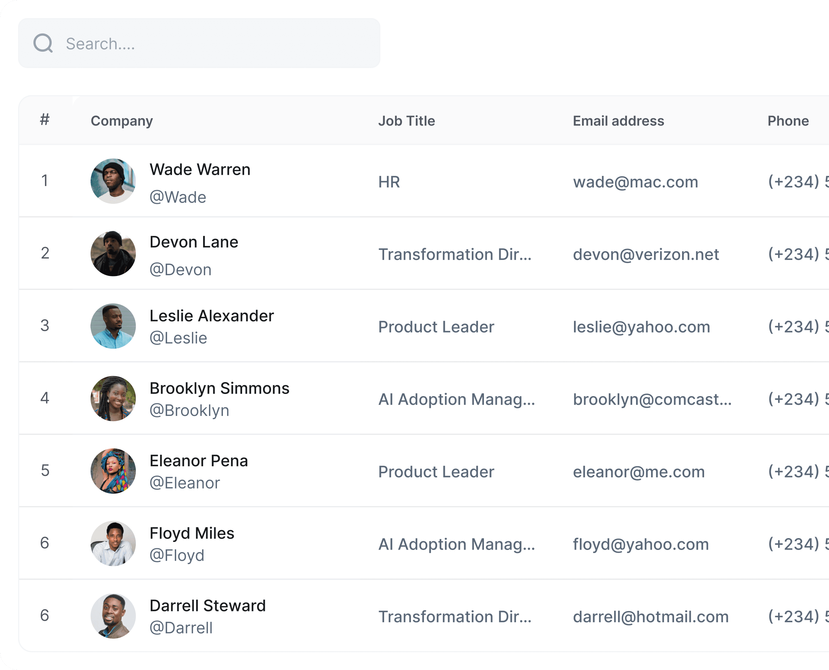Click Leslie Alexander's avatar image
The width and height of the screenshot is (829, 670).
pos(113,326)
